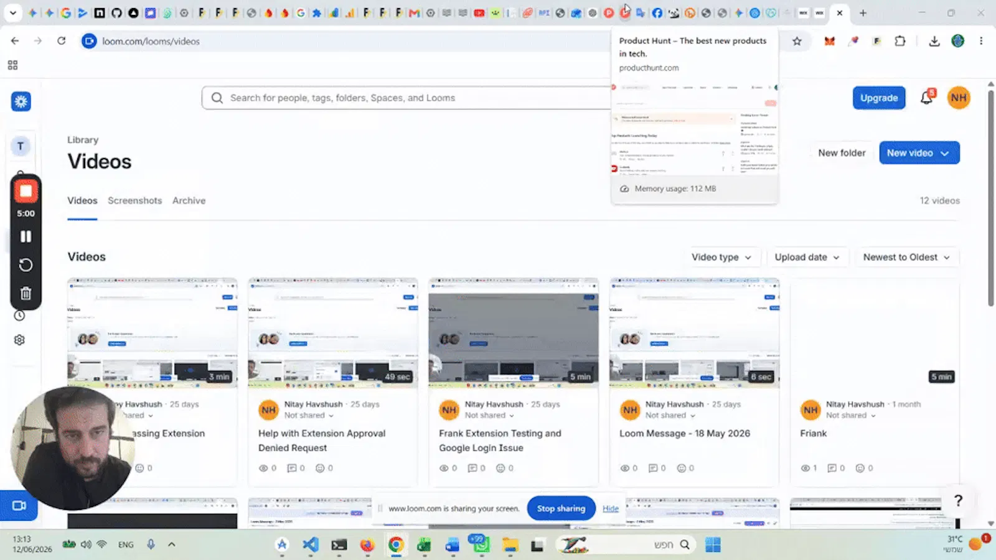996x560 pixels.
Task: Stop the Loom recording
Action: click(x=26, y=191)
